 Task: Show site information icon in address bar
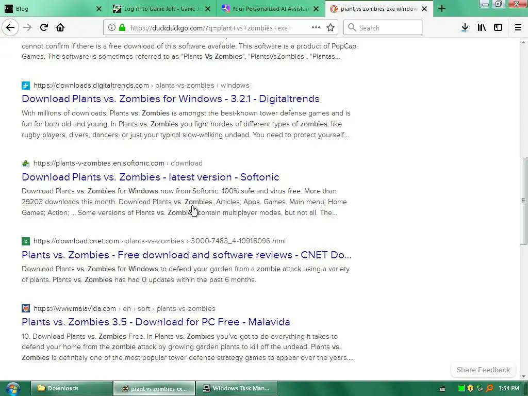click(x=112, y=28)
